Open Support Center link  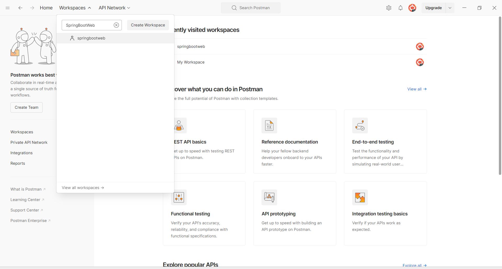tap(27, 210)
